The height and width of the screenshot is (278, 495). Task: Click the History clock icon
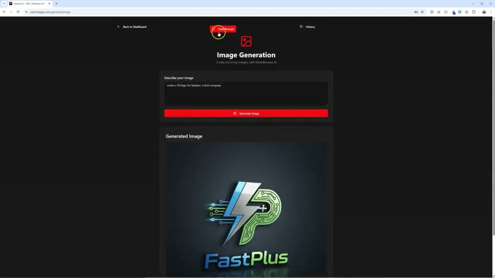click(301, 27)
